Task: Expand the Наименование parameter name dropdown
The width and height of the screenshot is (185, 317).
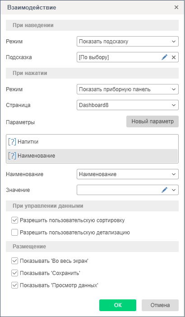Action: tap(128, 174)
